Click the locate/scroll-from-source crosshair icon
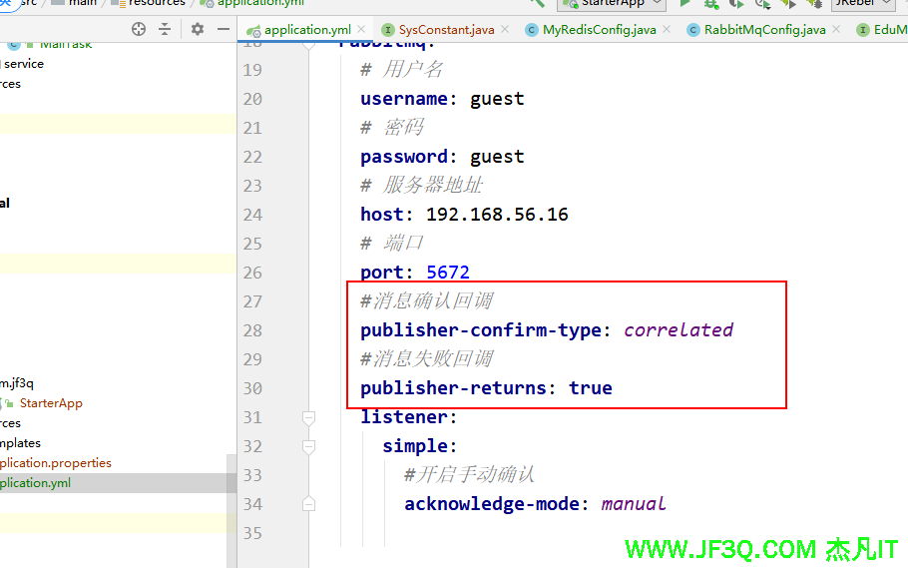908x568 pixels. pos(139,29)
